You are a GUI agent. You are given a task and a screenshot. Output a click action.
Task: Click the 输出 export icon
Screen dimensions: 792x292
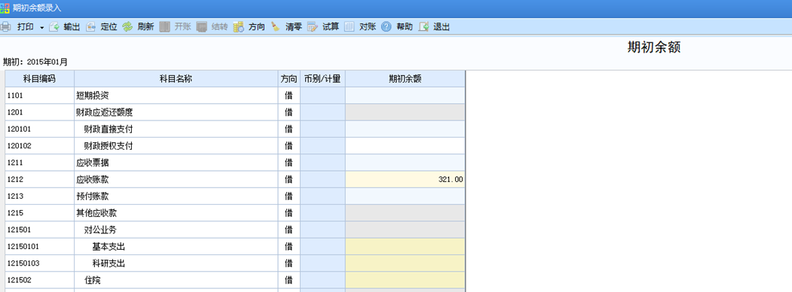coord(54,27)
